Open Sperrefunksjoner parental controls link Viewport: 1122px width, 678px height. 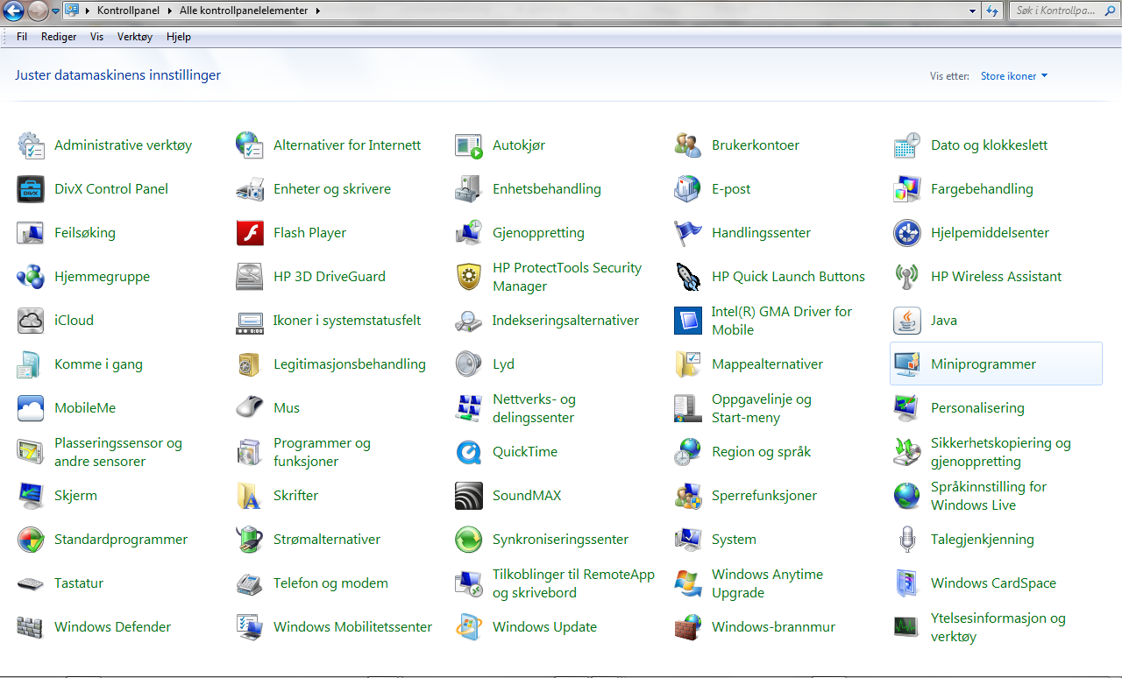(x=764, y=496)
